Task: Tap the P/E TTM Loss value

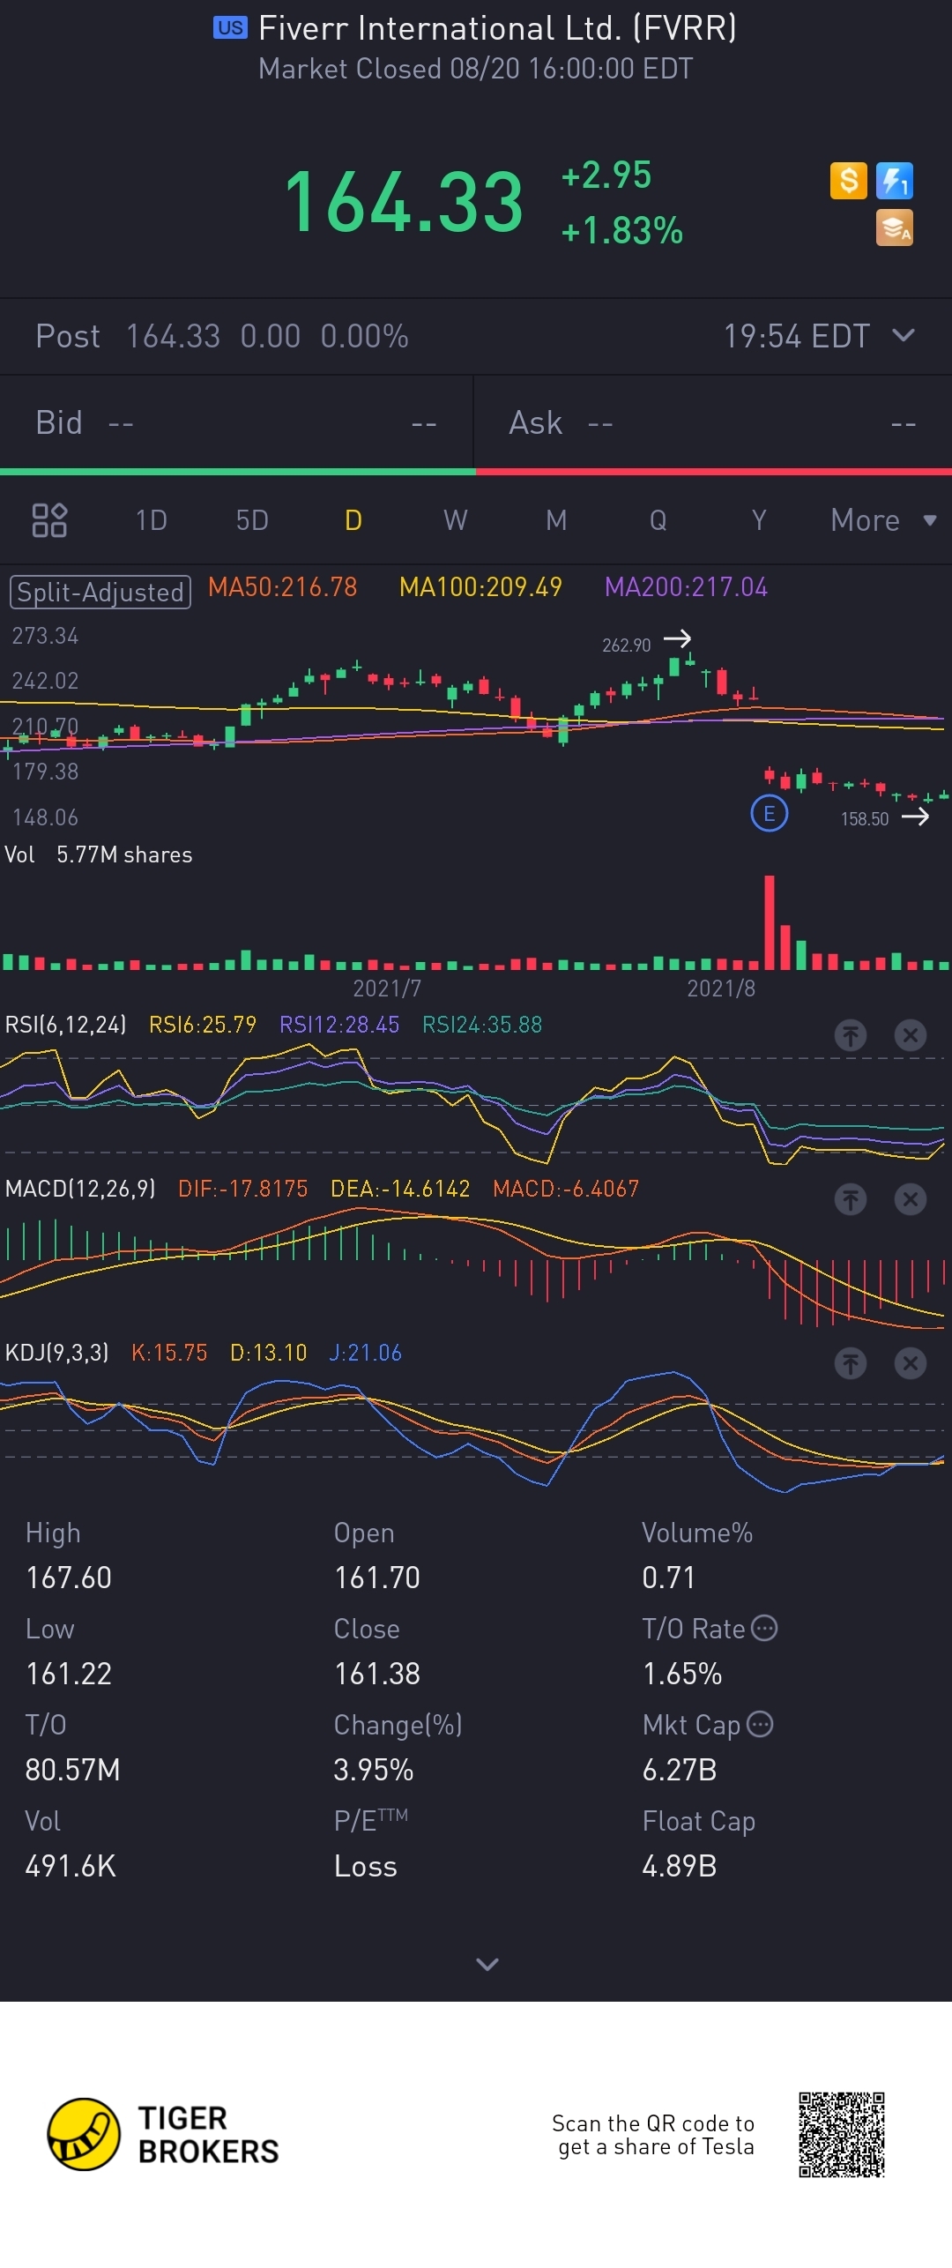Action: 366,1866
